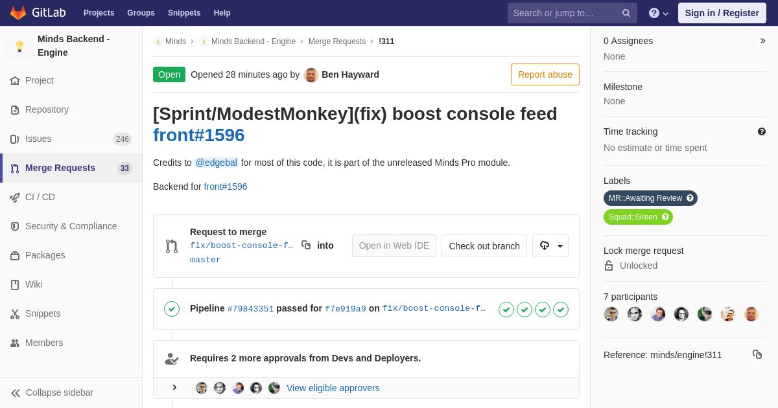Image resolution: width=778 pixels, height=408 pixels.
Task: Open the GitLab logo home link
Action: (38, 13)
